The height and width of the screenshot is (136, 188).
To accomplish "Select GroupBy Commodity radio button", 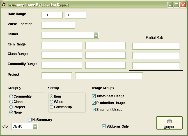I will click(11, 96).
